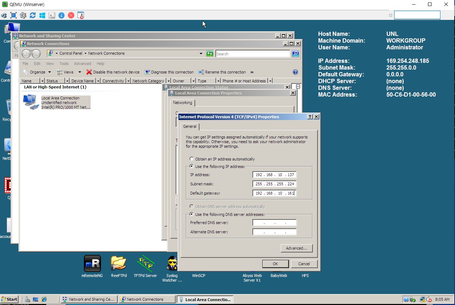Open Advanced menu in Network Connections
This screenshot has width=455, height=305.
82,64
